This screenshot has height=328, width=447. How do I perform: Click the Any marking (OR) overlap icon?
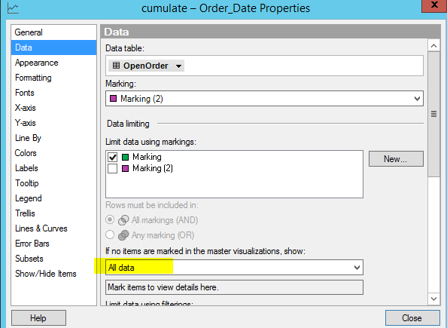123,235
